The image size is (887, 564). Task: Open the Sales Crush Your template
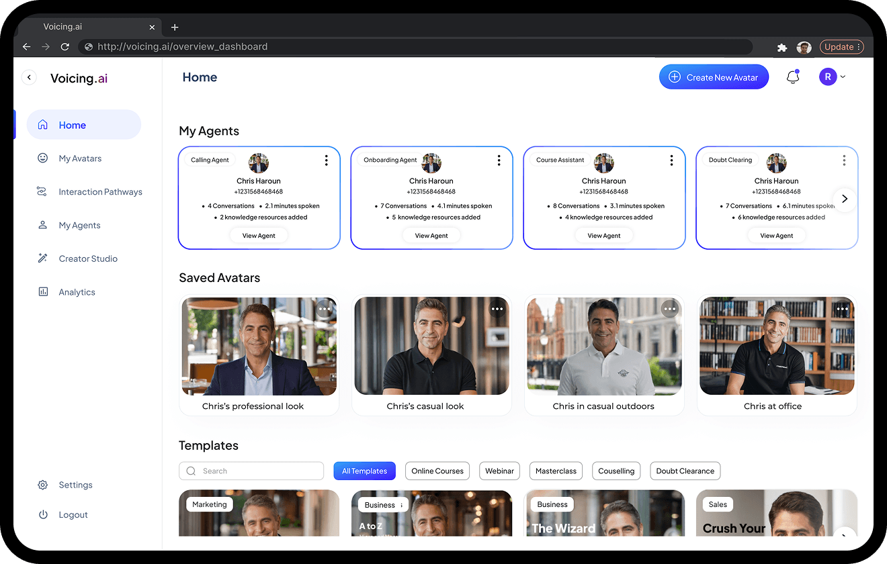[777, 513]
